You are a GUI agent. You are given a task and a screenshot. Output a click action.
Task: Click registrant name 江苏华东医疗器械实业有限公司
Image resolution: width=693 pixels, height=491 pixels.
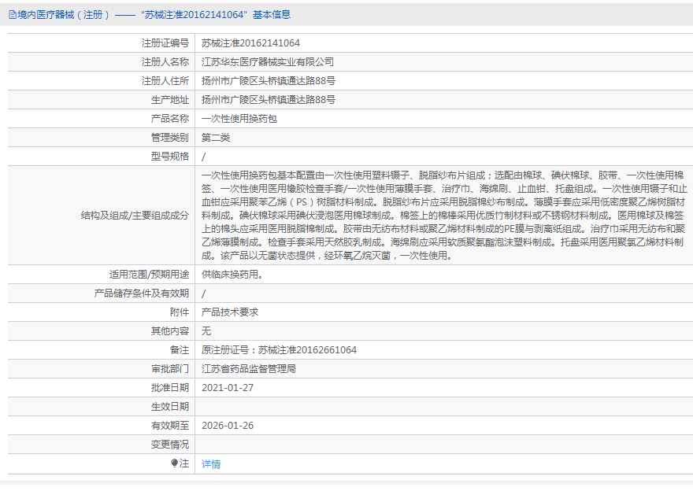[x=268, y=62]
